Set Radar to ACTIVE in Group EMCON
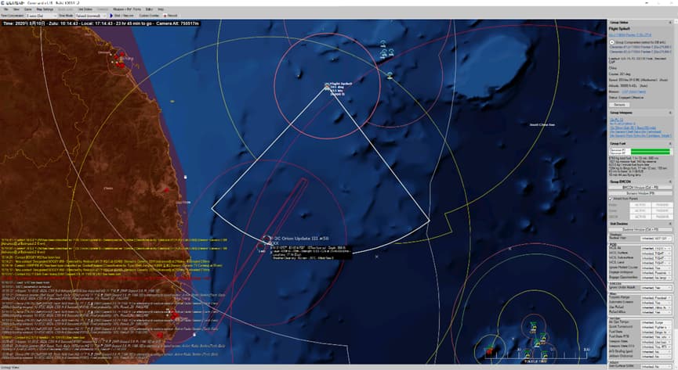Screen dimensions: 678x370 tap(640, 205)
